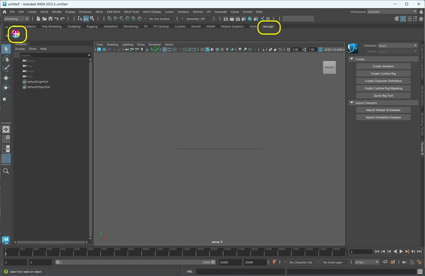This screenshot has height=276, width=425.
Task: Click the Create Skeleton button
Action: coord(383,66)
